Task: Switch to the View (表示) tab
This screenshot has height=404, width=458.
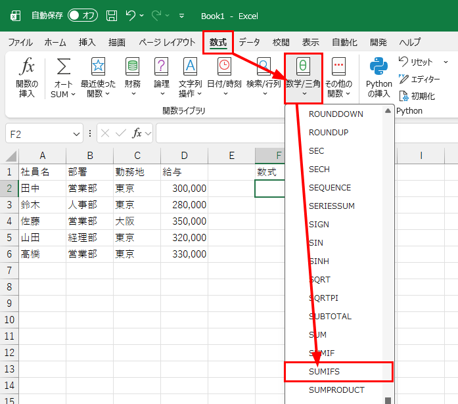Action: point(311,43)
